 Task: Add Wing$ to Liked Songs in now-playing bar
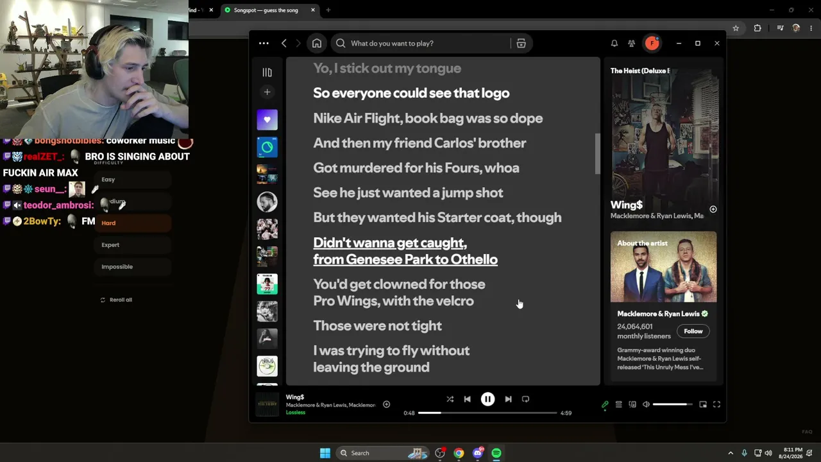[386, 404]
